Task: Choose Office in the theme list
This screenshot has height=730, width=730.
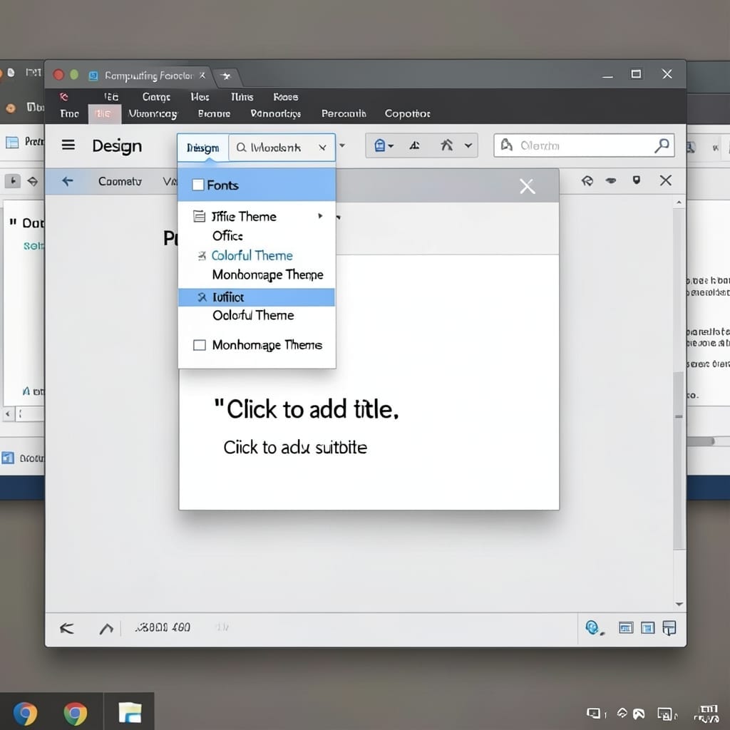Action: point(227,236)
